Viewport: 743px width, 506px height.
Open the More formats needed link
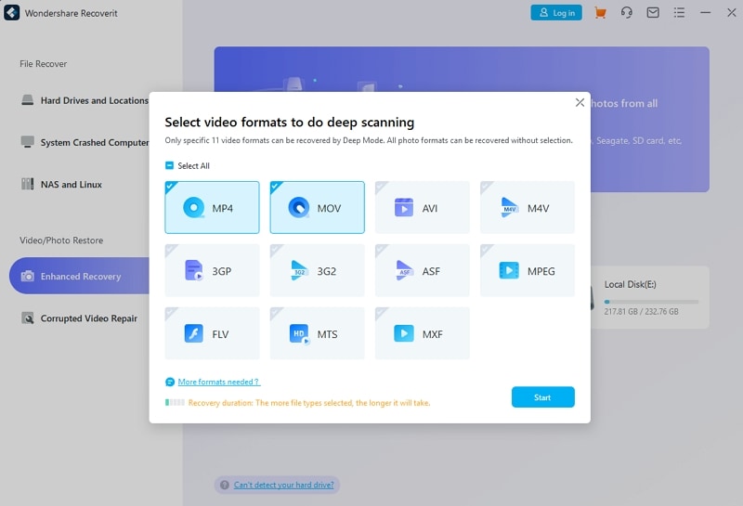[x=218, y=382]
